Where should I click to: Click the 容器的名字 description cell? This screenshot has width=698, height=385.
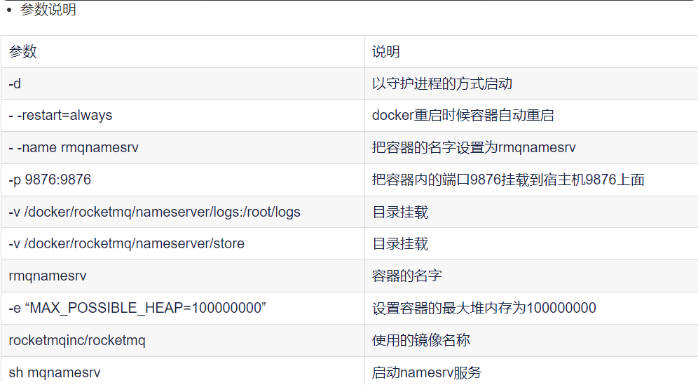click(531, 276)
